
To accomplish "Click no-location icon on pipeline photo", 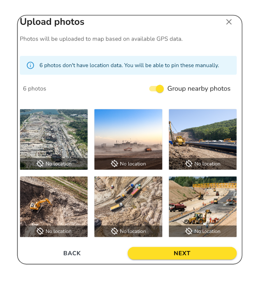I will (x=189, y=163).
